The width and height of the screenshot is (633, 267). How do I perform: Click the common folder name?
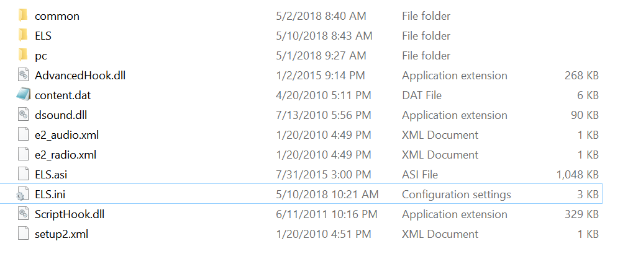[x=57, y=16]
